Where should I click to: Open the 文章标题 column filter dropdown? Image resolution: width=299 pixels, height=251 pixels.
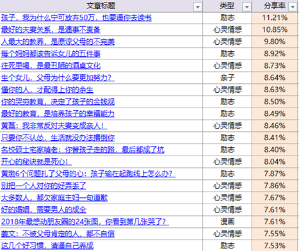pos(198,7)
